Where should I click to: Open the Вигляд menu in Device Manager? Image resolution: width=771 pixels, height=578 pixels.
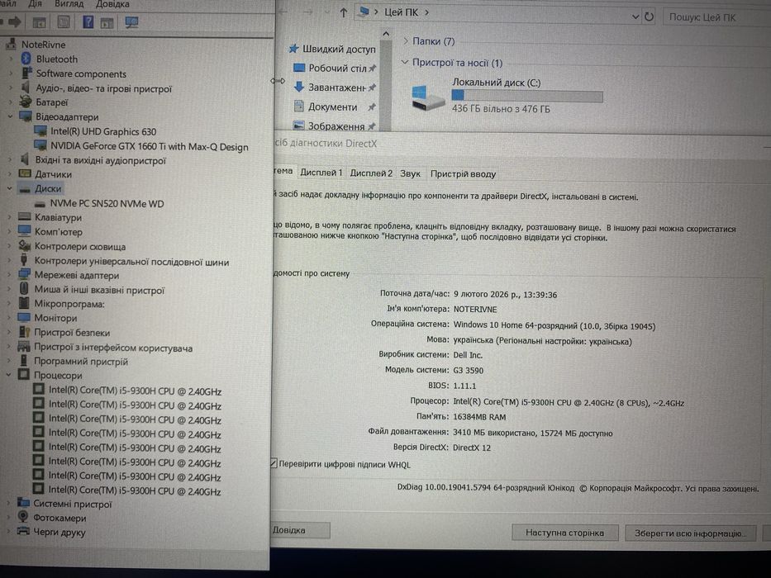pos(69,4)
